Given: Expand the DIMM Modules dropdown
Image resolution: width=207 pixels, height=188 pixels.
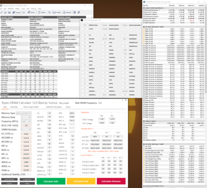Looking at the screenshot, I should (x=26, y=129).
